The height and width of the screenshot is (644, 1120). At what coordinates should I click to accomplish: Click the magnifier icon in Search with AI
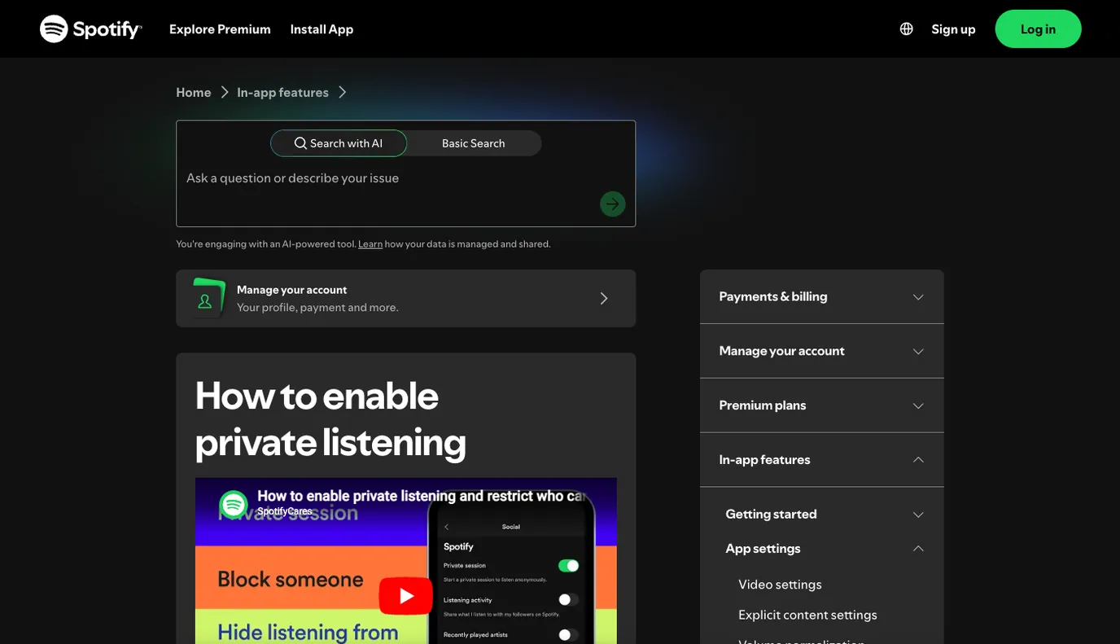[300, 143]
